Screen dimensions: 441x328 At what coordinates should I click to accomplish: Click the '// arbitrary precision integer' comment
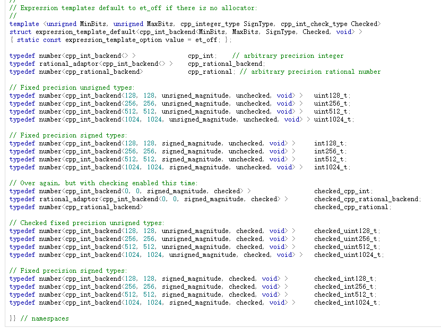coord(288,56)
